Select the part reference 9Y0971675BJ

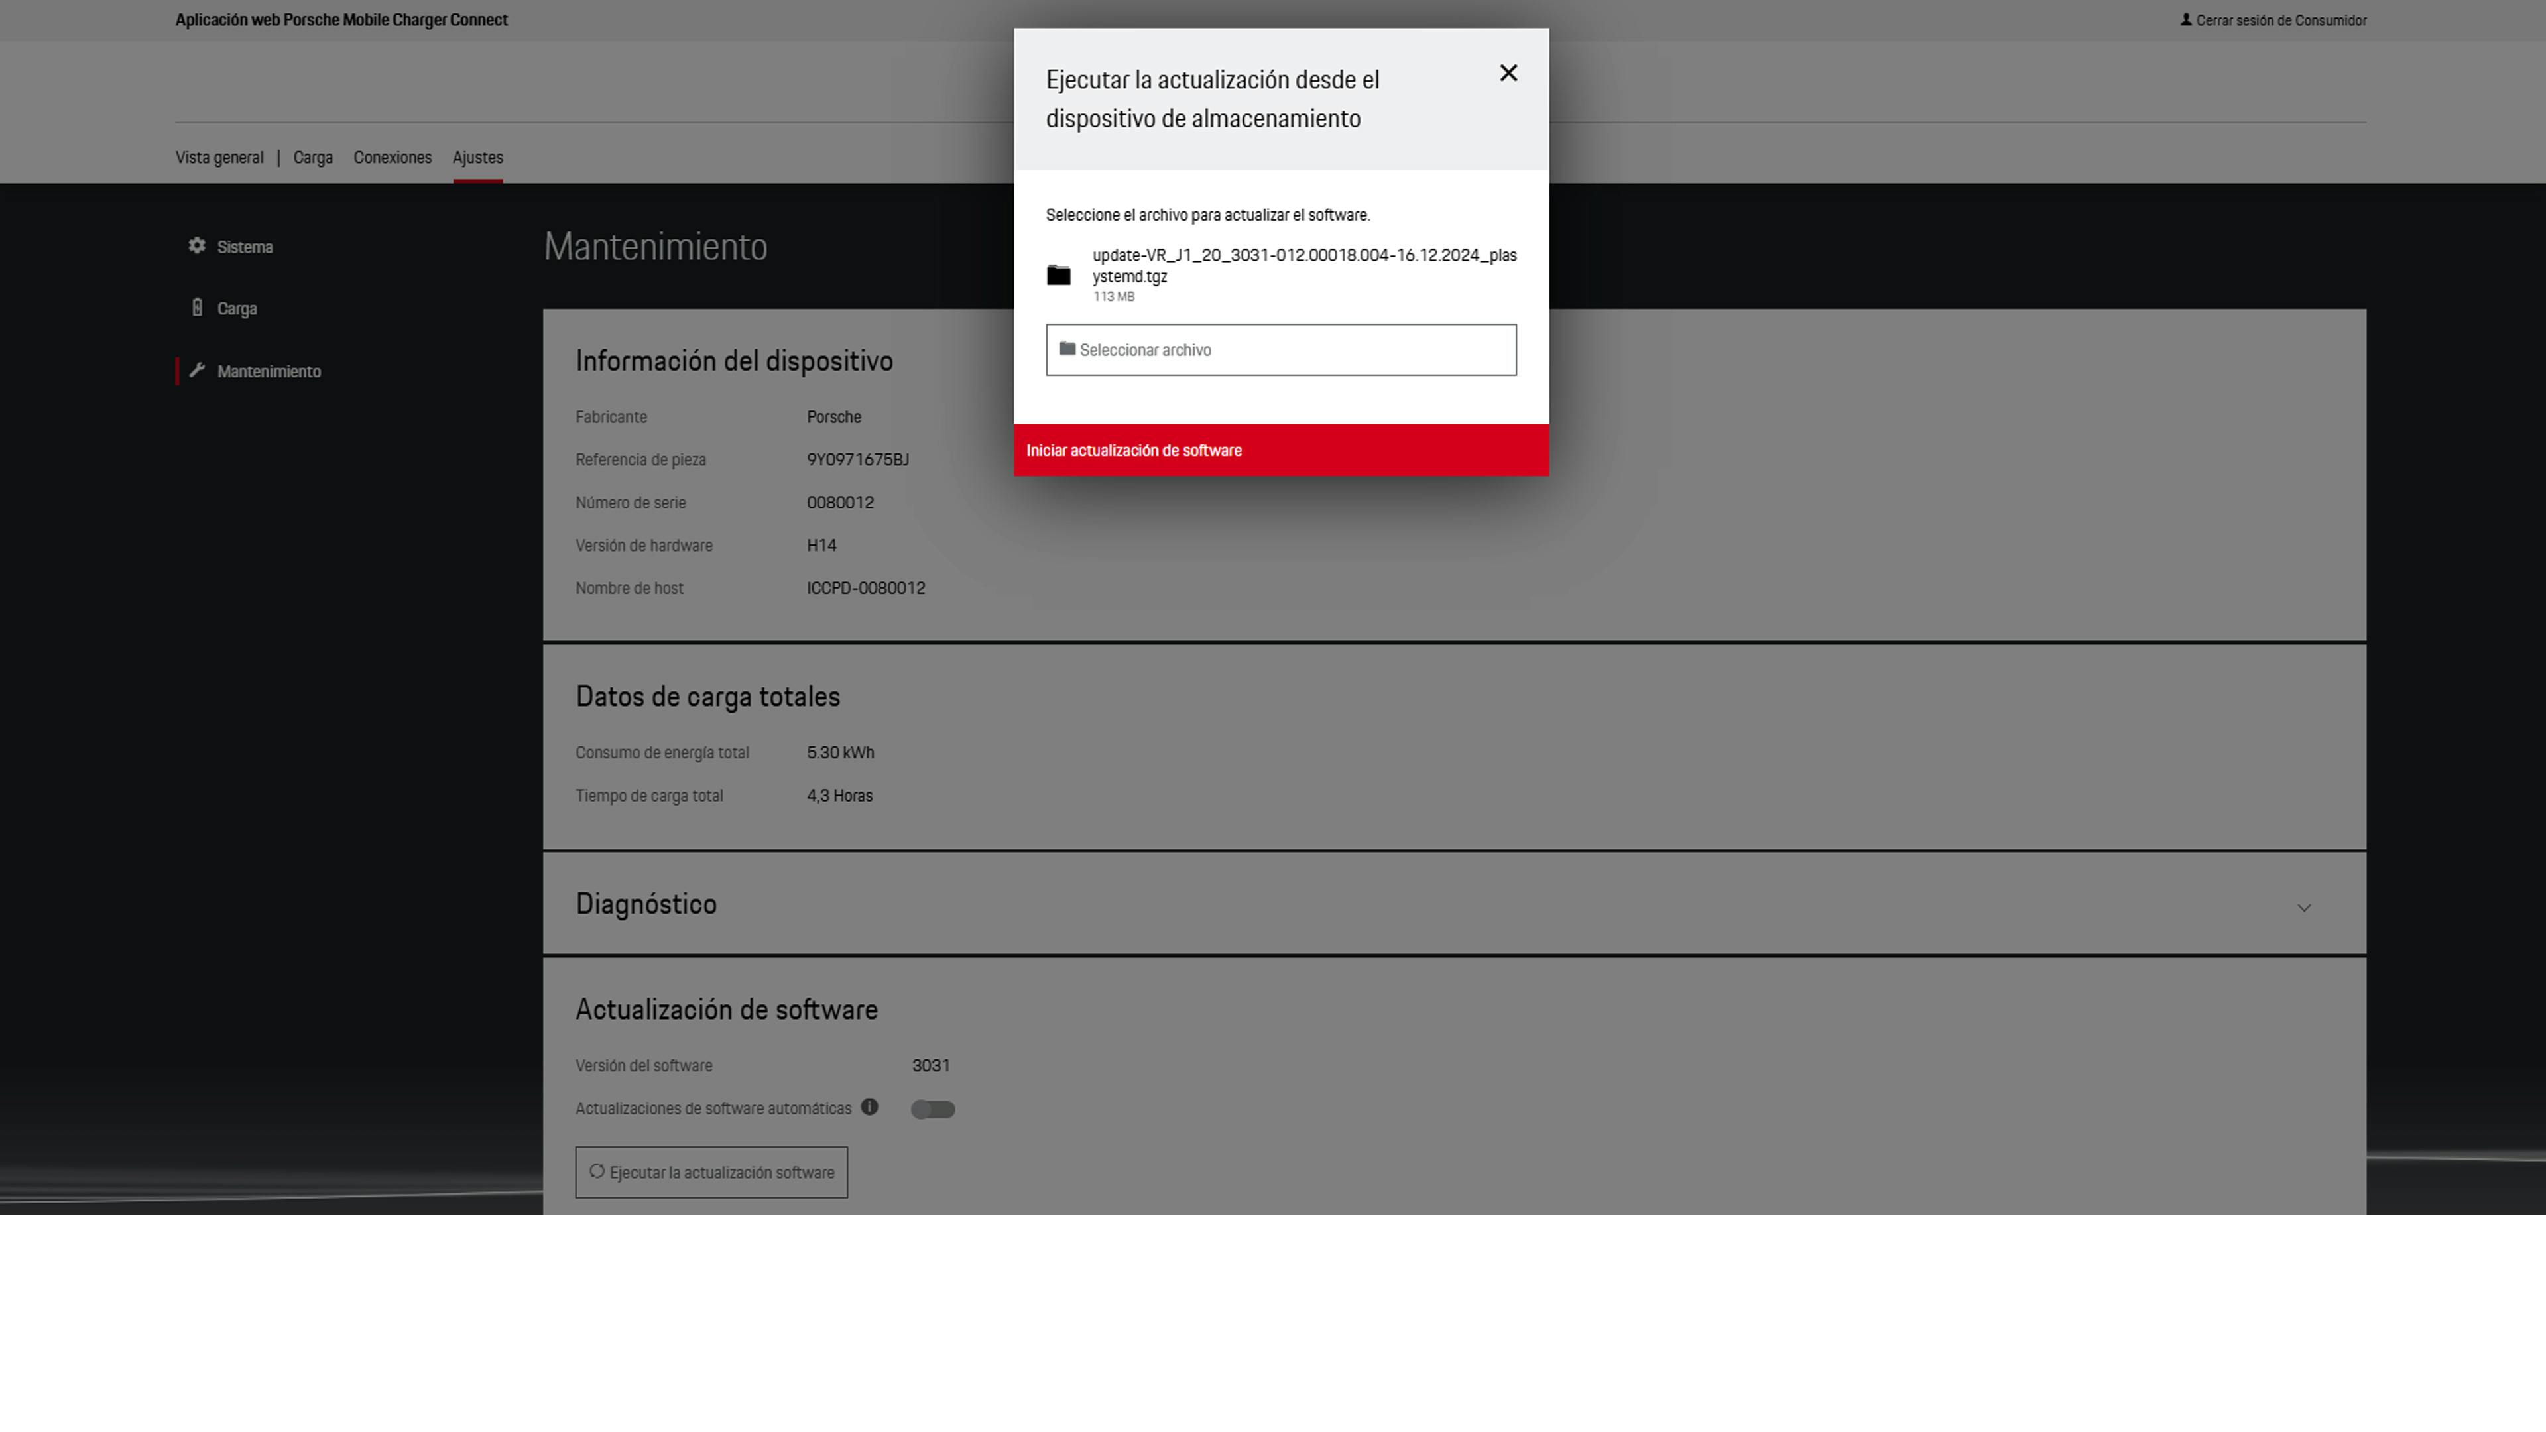click(x=858, y=461)
